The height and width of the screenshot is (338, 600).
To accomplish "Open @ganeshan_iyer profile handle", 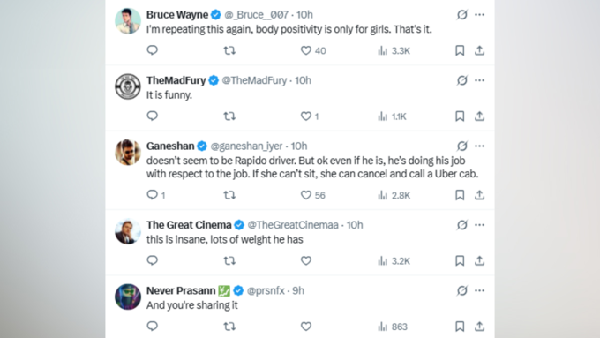I will click(246, 146).
